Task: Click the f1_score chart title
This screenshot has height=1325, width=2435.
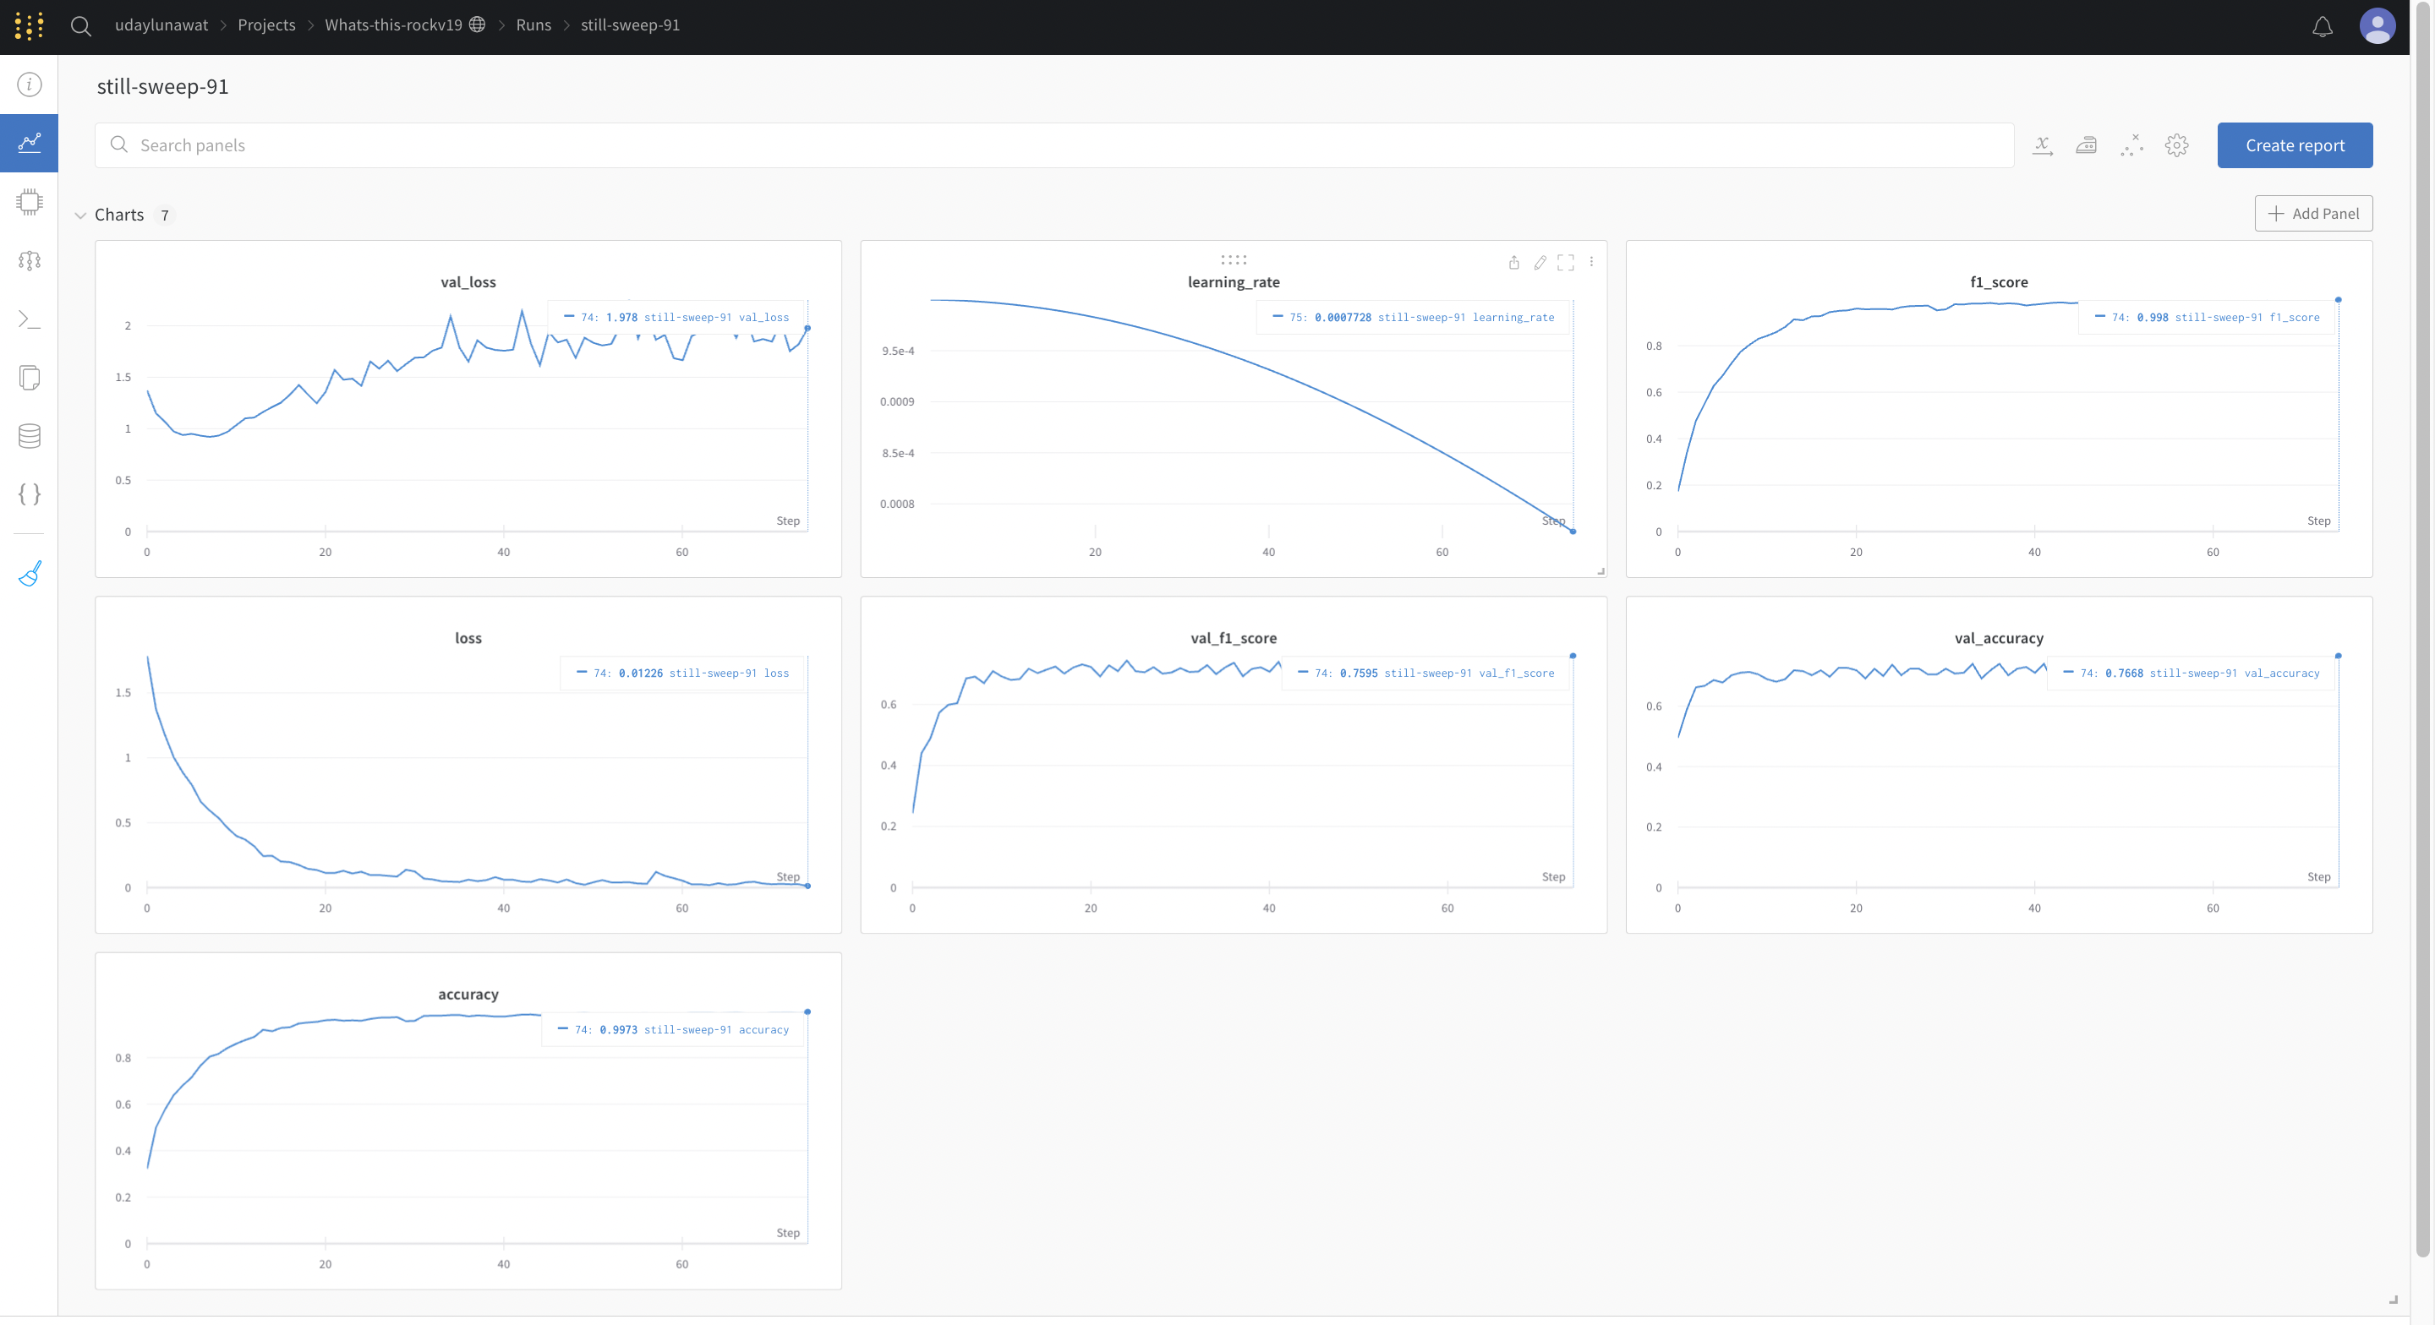Action: pos(1998,281)
